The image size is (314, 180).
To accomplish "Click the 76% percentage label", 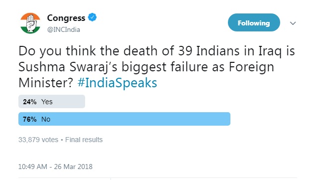I will click(30, 119).
